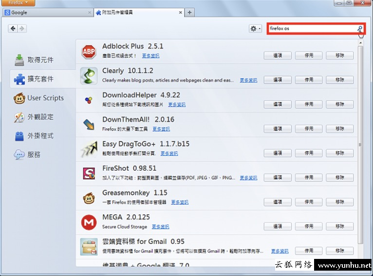Open the Clearly 更多資訊 link
The height and width of the screenshot is (276, 373).
click(248, 80)
